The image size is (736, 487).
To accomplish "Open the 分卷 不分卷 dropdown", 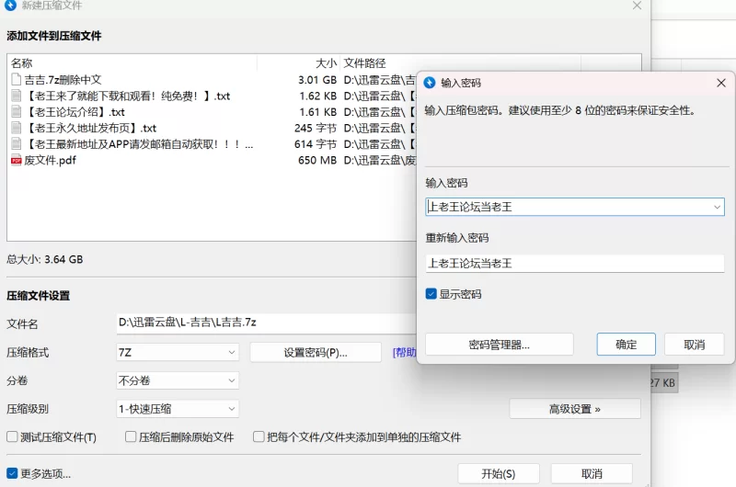I will pos(177,380).
